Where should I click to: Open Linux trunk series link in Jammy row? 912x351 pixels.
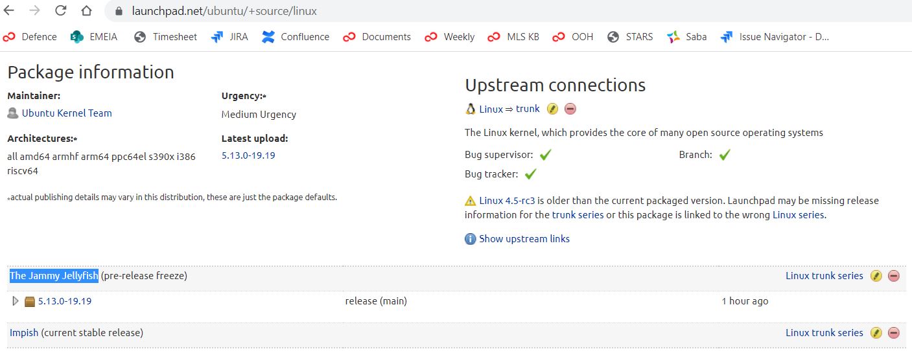824,276
